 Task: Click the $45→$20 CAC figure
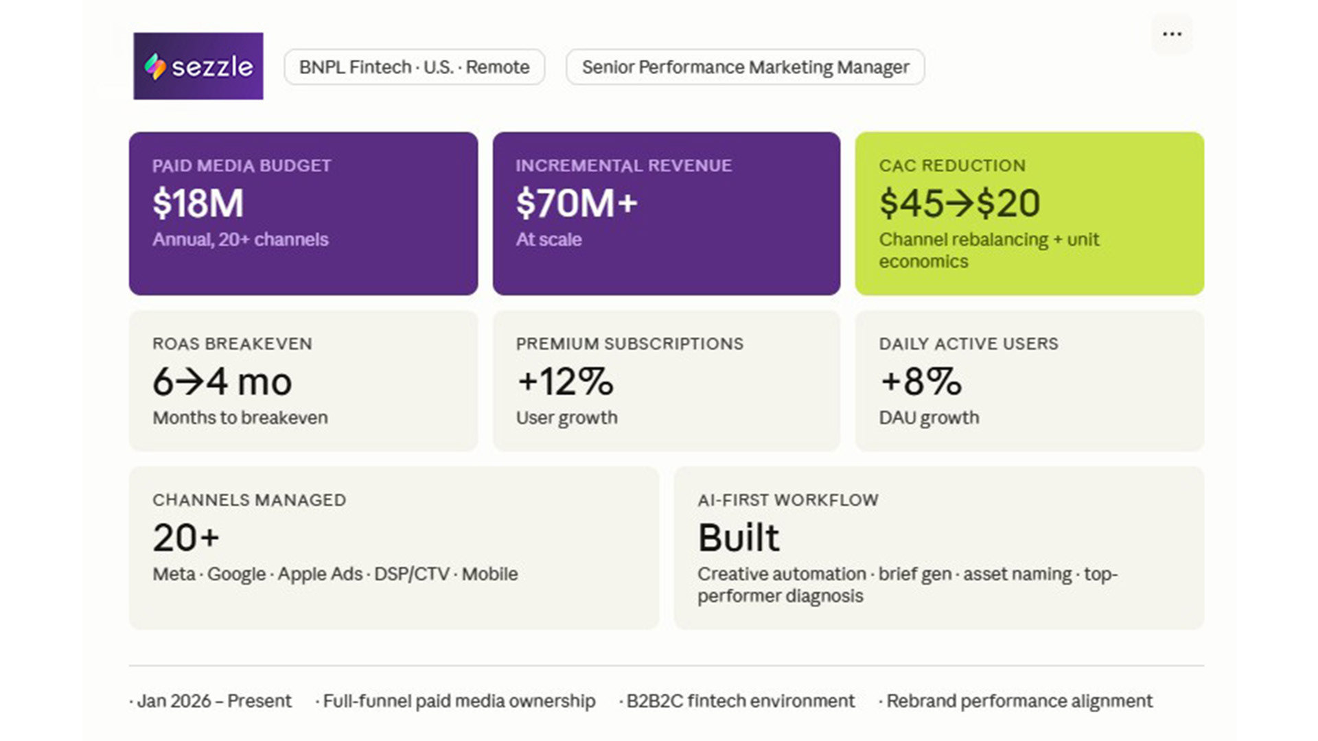(959, 204)
